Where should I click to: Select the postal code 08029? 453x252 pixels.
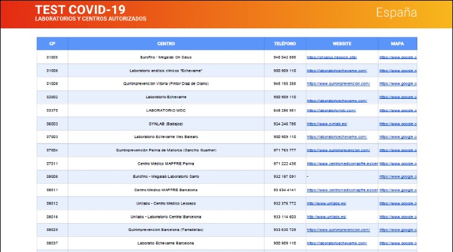(x=53, y=230)
